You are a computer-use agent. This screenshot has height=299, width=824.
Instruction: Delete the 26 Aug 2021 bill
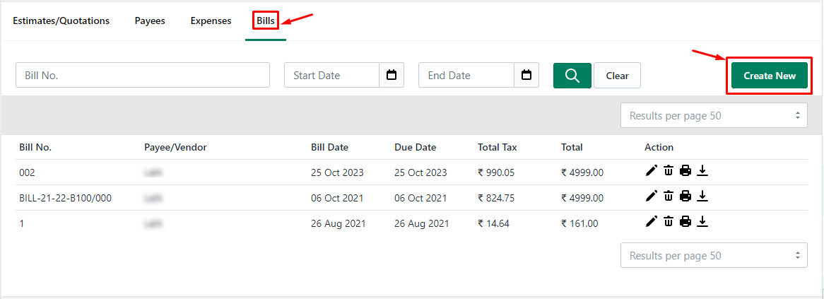click(668, 221)
